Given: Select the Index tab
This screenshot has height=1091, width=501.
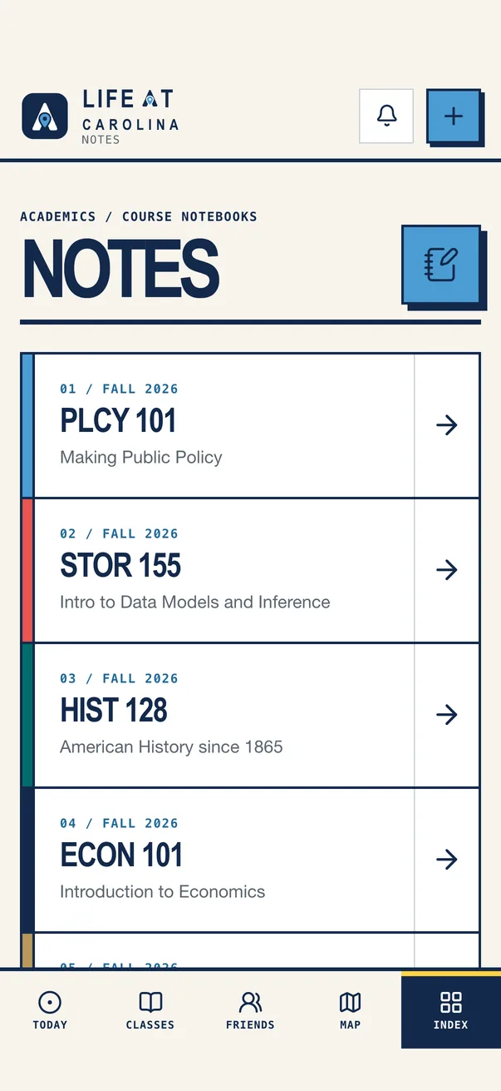Looking at the screenshot, I should click(x=451, y=1010).
